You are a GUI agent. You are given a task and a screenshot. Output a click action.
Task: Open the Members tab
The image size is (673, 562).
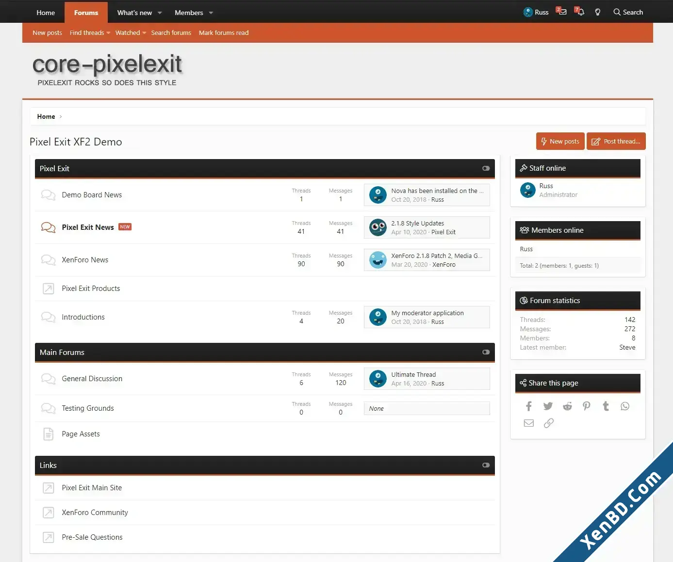click(x=189, y=13)
